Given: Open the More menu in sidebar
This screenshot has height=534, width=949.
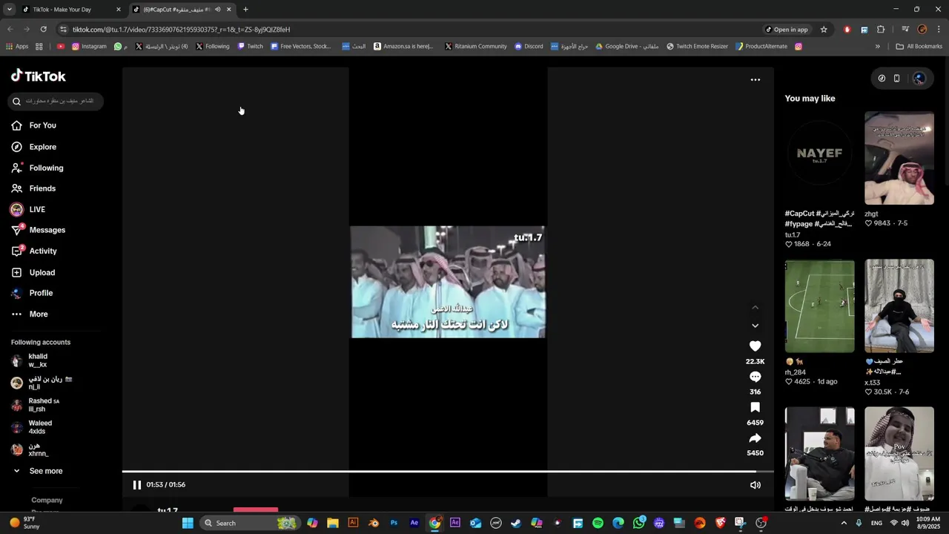Looking at the screenshot, I should (30, 314).
